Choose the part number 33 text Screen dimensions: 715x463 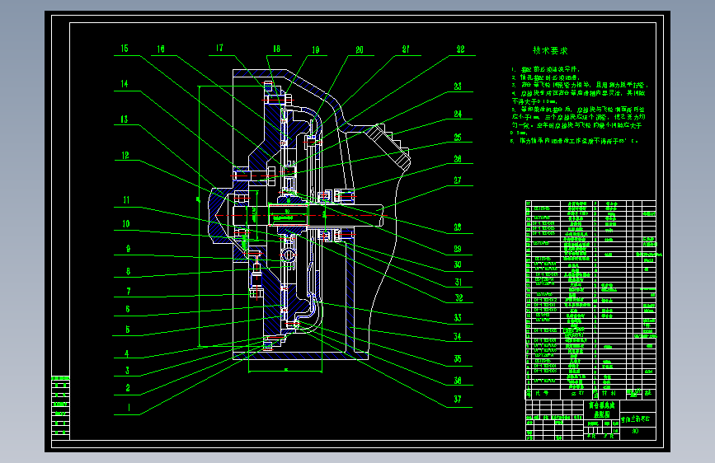tap(458, 318)
